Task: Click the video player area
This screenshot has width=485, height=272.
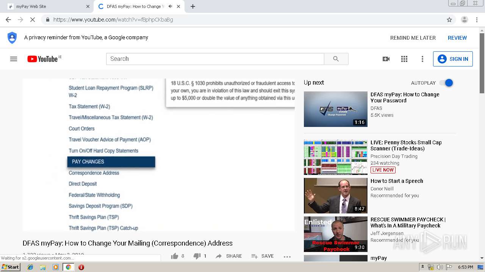Action: click(159, 155)
